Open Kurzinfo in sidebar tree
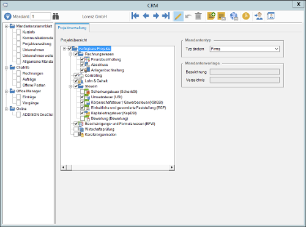 [x=29, y=32]
